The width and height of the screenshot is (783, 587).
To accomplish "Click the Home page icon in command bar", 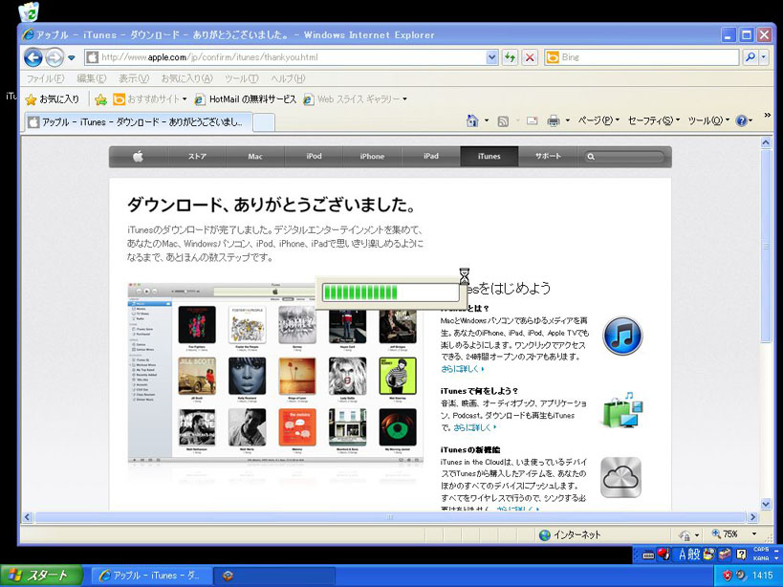I will click(472, 120).
